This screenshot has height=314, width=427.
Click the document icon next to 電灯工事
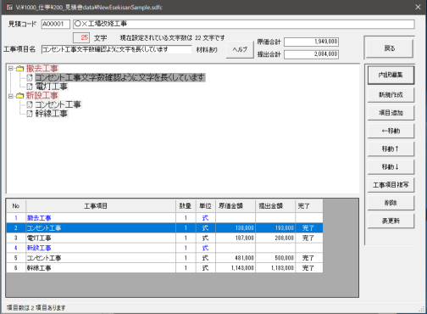tap(30, 87)
